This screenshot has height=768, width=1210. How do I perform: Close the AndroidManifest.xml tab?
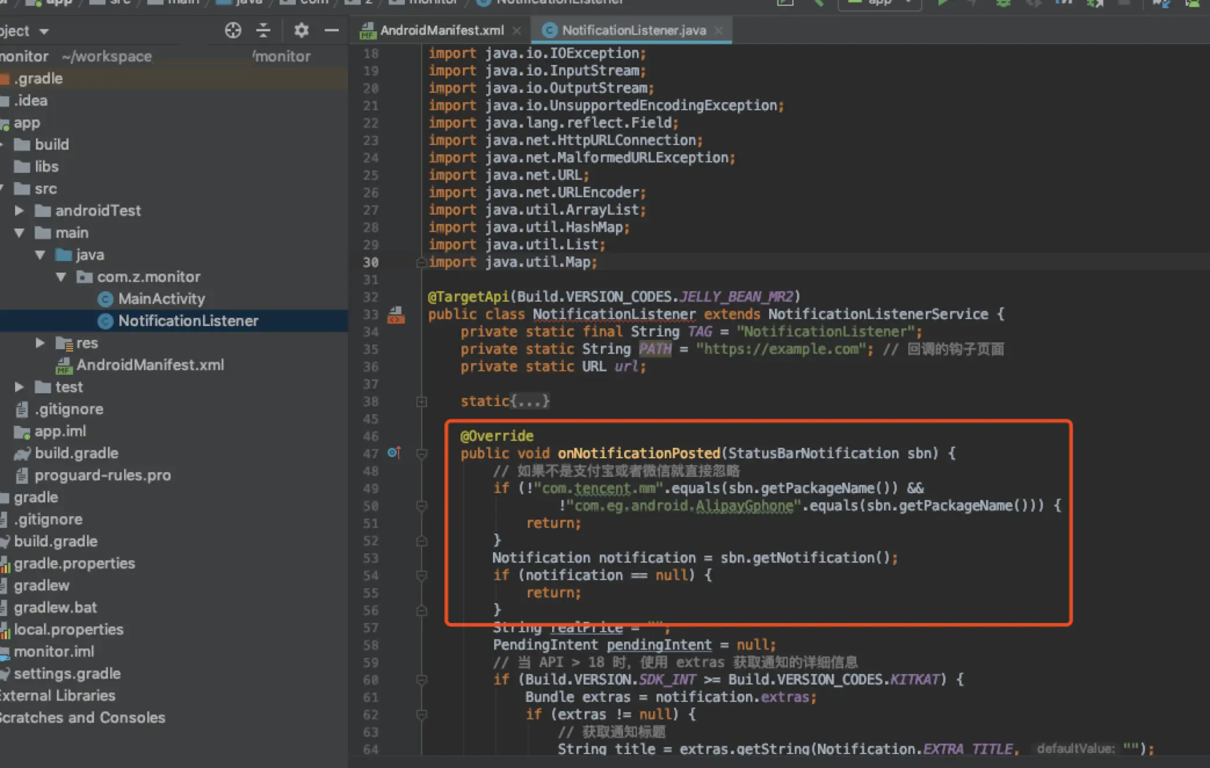point(517,31)
